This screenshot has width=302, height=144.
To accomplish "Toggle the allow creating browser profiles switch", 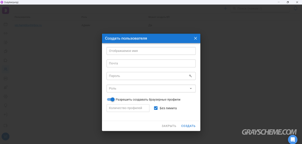I will coord(111,100).
